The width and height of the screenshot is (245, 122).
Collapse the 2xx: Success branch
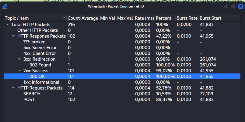point(19,71)
